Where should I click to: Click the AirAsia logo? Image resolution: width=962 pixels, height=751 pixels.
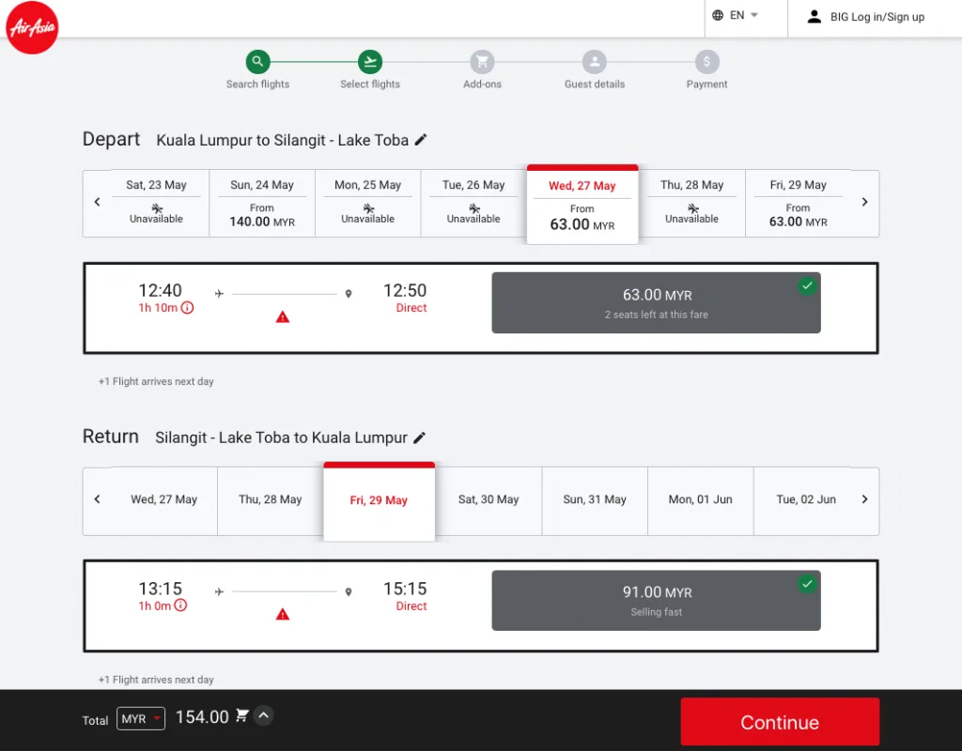(33, 27)
